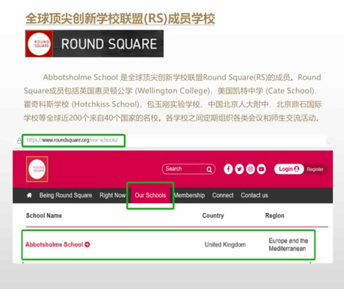
Task: Open the Being Round Square menu
Action: [65, 195]
